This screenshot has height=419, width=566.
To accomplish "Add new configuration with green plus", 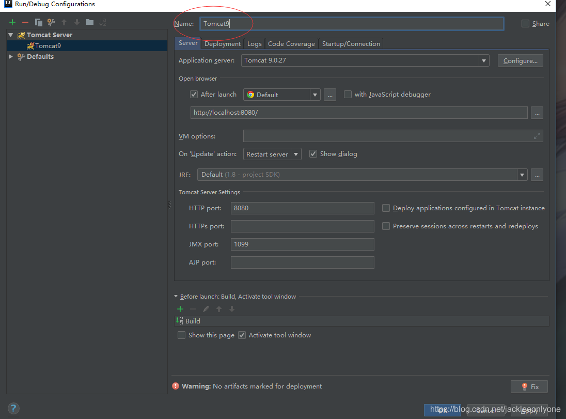I will [12, 22].
